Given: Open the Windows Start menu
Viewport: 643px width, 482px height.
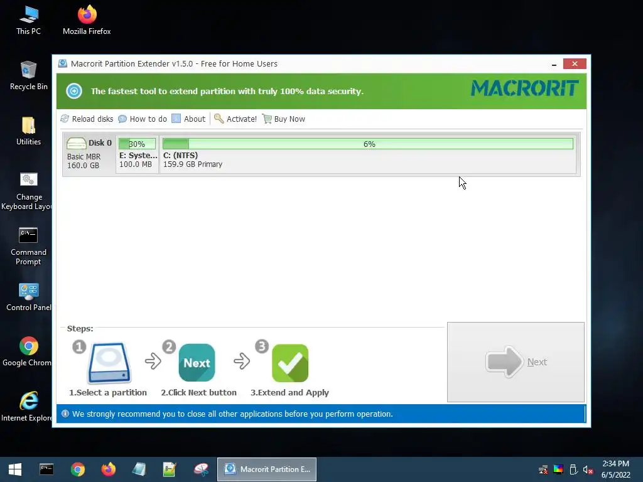Looking at the screenshot, I should pos(15,469).
